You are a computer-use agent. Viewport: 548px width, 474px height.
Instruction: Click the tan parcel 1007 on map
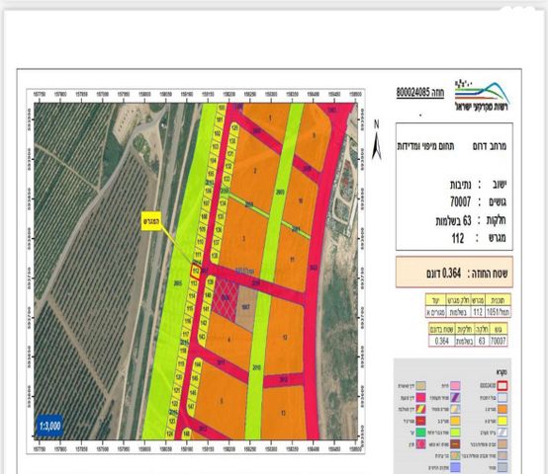tap(246, 308)
